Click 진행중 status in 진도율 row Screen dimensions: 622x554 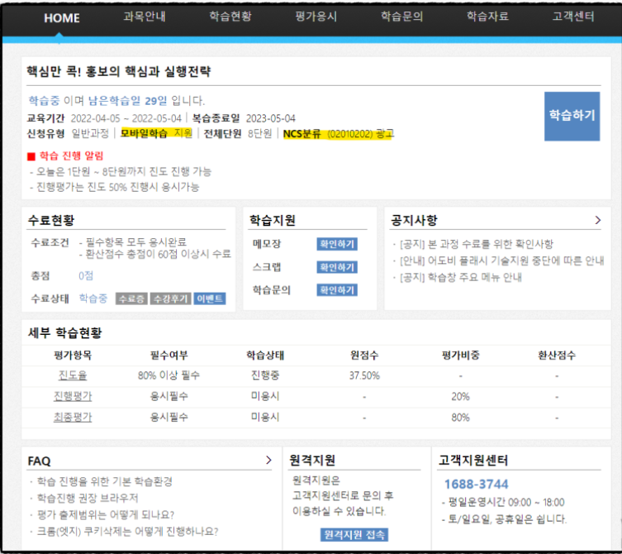point(265,375)
